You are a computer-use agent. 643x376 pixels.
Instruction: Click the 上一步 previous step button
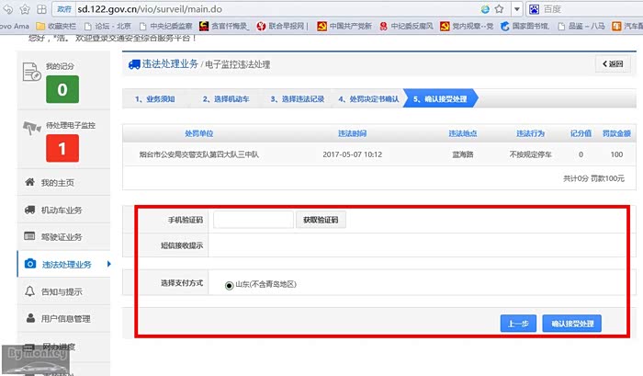click(x=518, y=324)
